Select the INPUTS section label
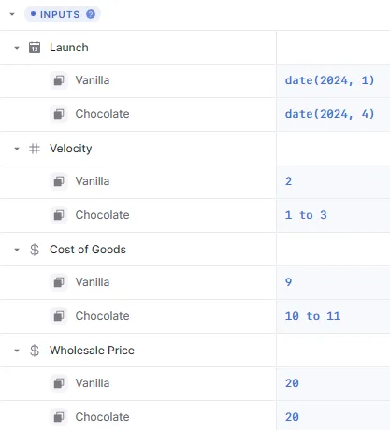The width and height of the screenshot is (390, 430). (x=60, y=14)
